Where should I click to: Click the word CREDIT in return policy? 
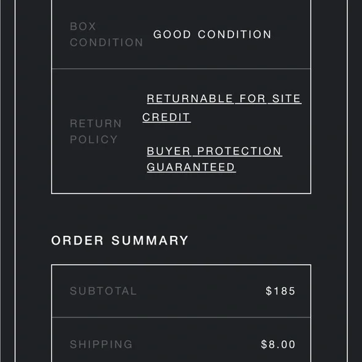tap(167, 117)
